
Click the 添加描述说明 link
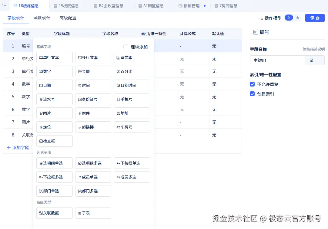(x=313, y=49)
